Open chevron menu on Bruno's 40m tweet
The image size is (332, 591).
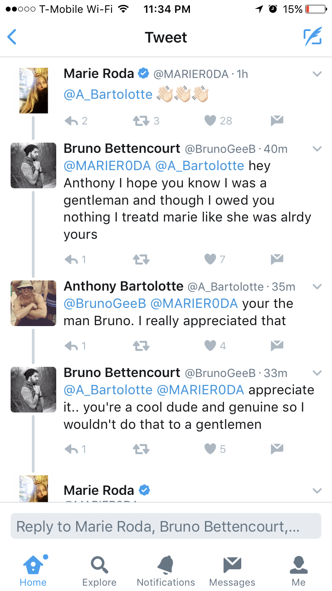(x=317, y=149)
